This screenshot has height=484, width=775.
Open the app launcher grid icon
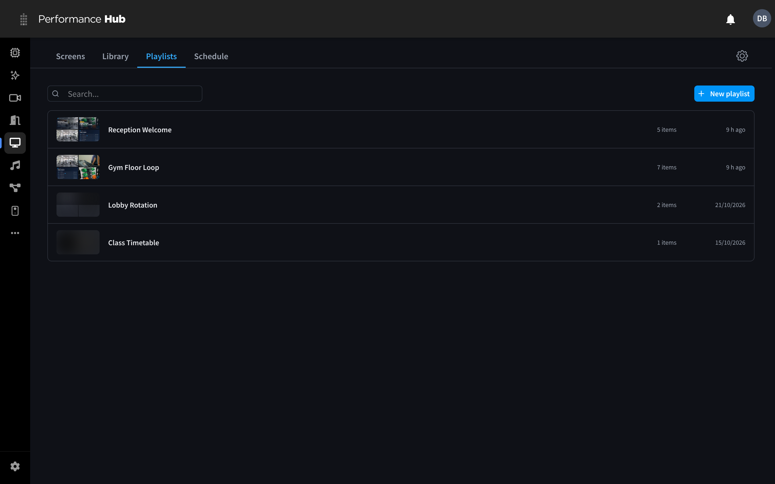point(23,19)
